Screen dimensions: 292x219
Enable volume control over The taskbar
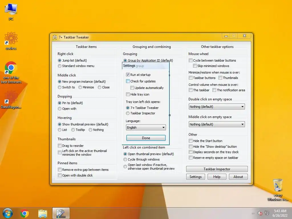tap(190, 90)
